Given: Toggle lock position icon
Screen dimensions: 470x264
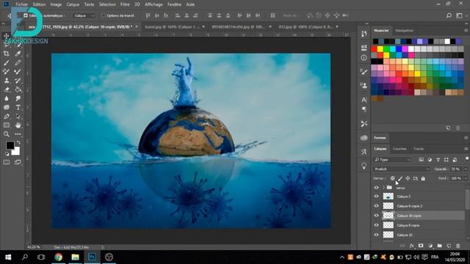Looking at the screenshot, I should (x=408, y=178).
